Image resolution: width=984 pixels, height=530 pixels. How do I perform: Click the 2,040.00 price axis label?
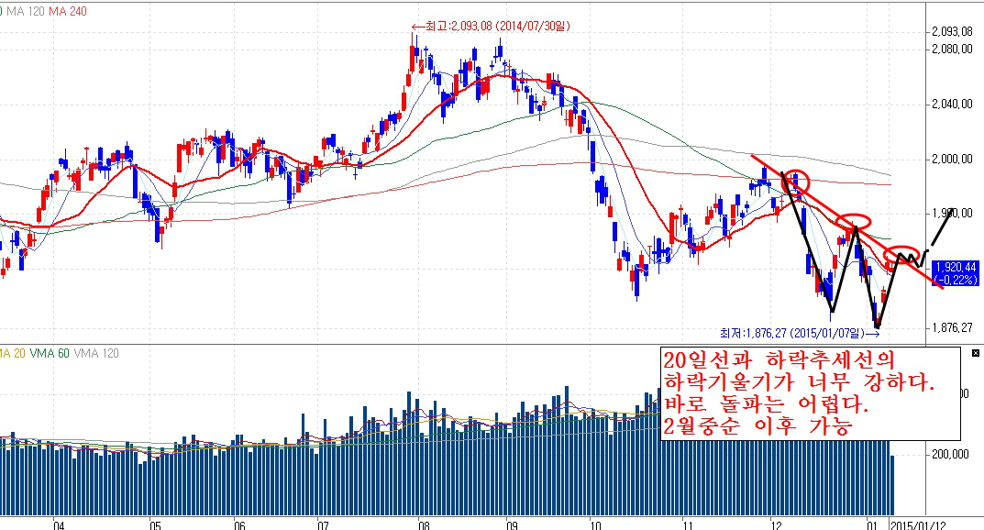pos(949,104)
